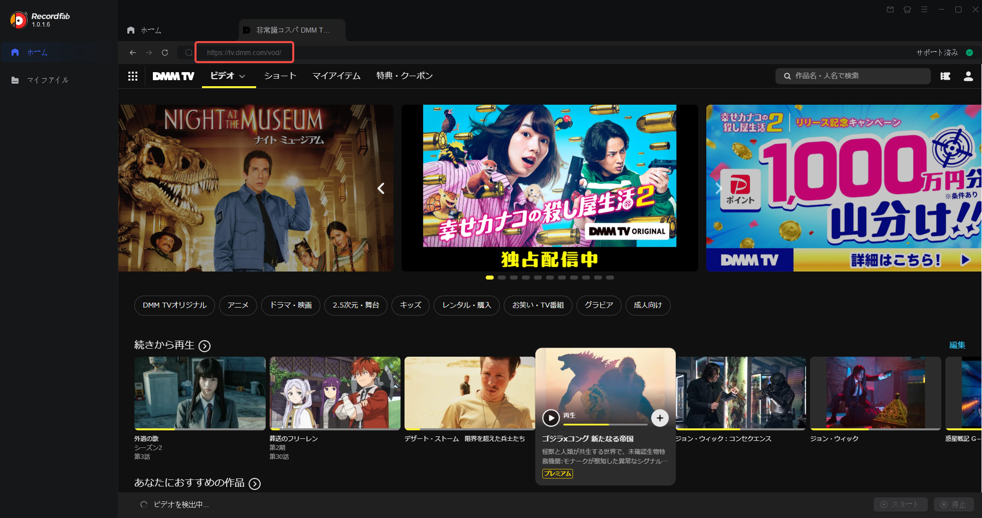Open 特典・クーポン in the navigation
Image resolution: width=982 pixels, height=518 pixels.
[x=405, y=76]
